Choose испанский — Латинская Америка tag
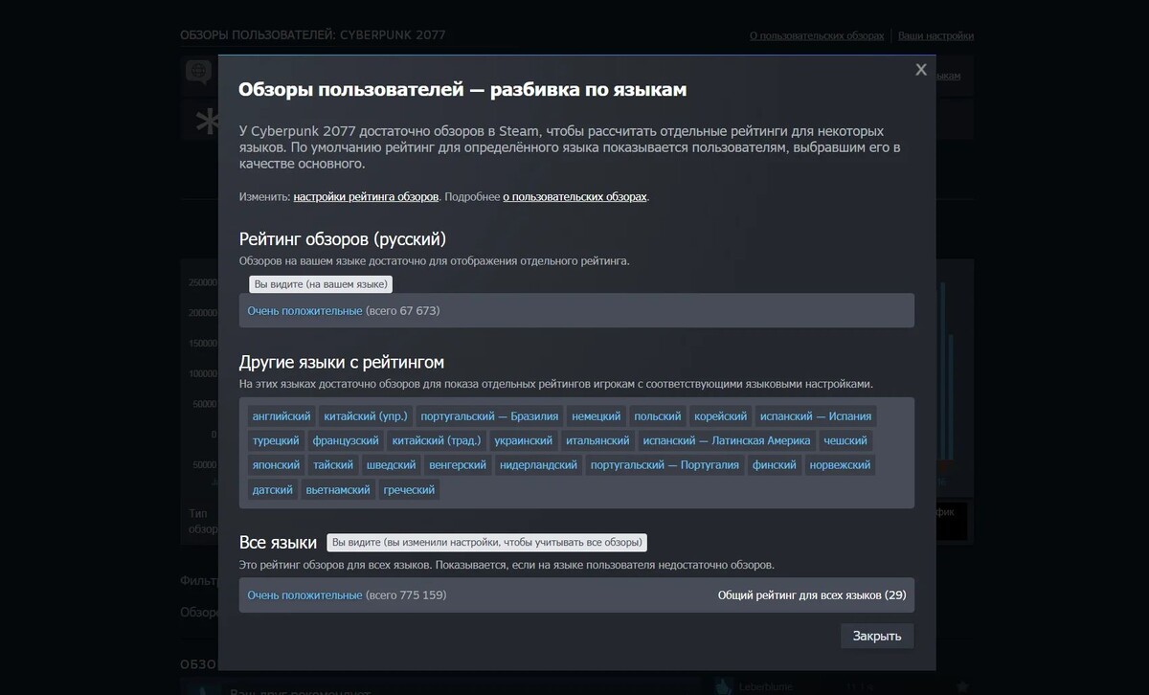The width and height of the screenshot is (1149, 695). point(727,440)
